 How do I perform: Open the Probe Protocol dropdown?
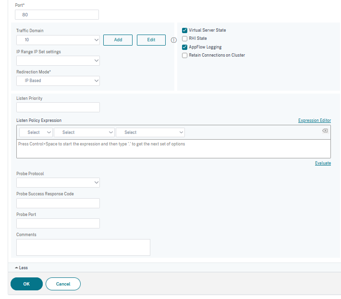(58, 182)
